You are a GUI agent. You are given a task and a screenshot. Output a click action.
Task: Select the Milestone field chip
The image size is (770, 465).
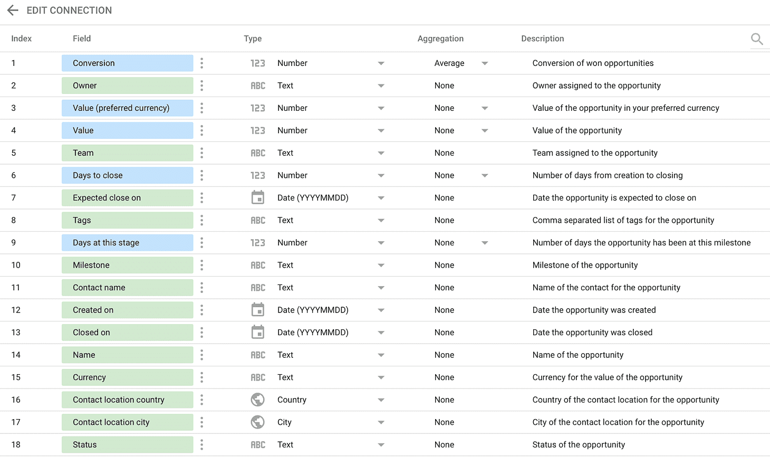point(127,265)
